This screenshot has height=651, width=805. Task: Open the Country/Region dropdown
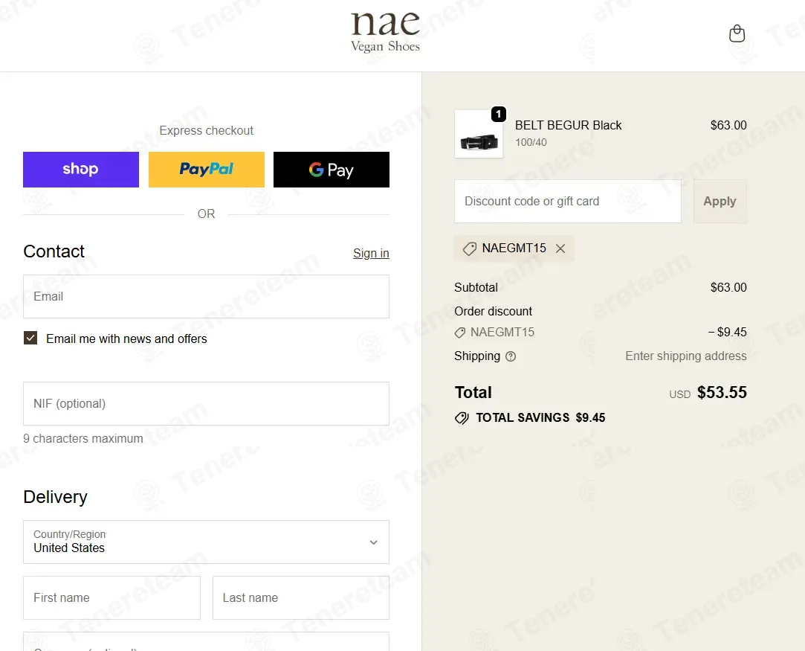[x=207, y=542]
